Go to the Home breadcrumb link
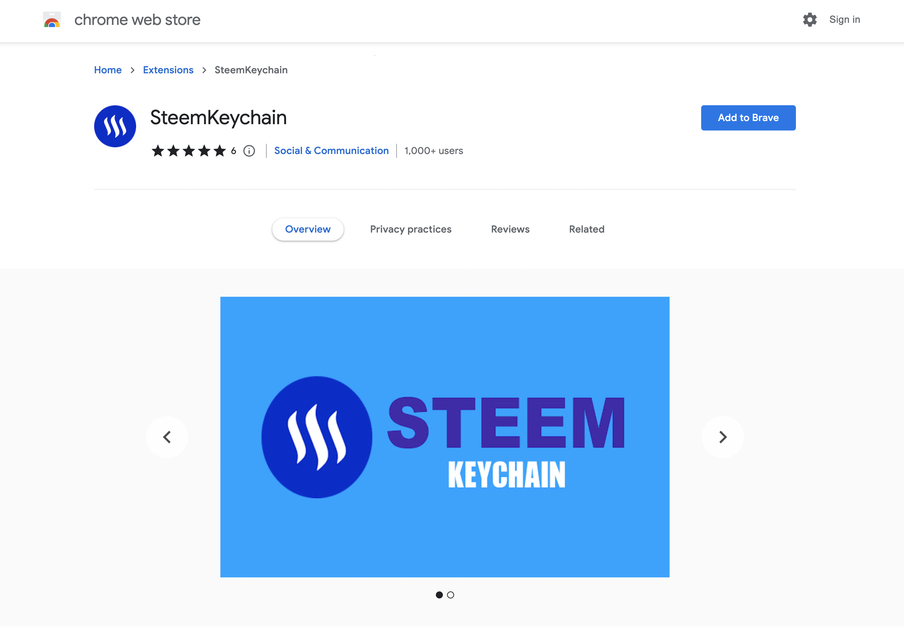The width and height of the screenshot is (904, 630). click(x=107, y=70)
